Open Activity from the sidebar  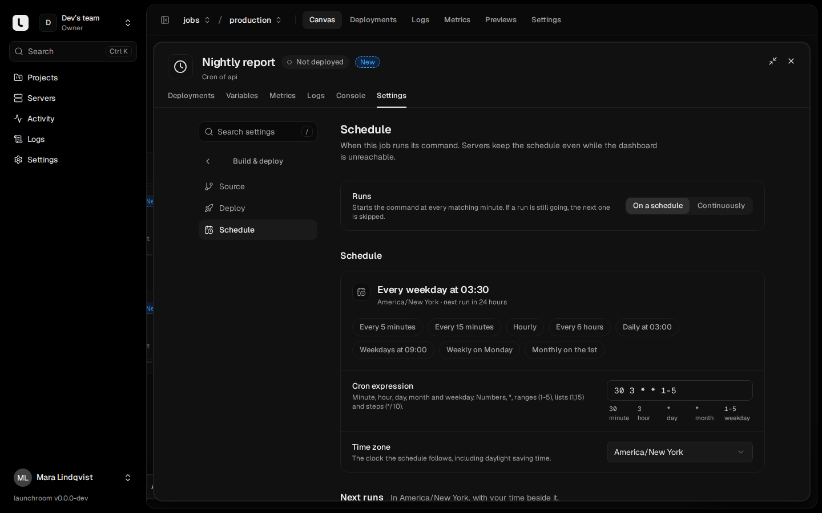tap(73, 119)
